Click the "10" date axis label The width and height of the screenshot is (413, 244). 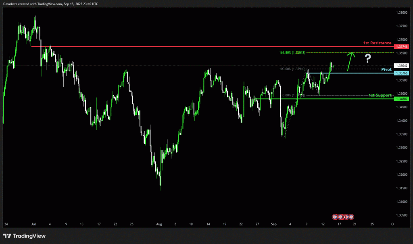(x=191, y=224)
